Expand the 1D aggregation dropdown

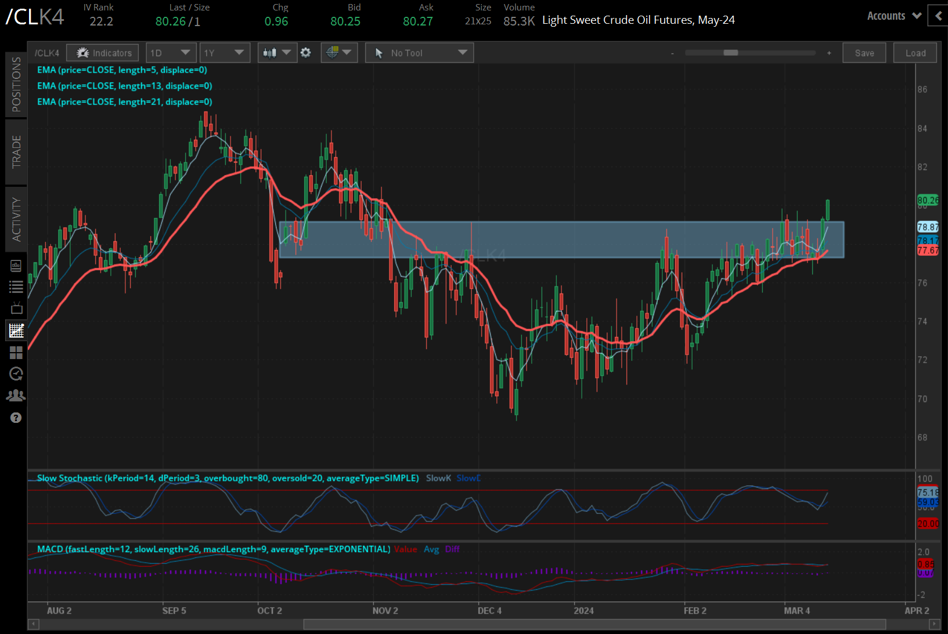tap(171, 53)
